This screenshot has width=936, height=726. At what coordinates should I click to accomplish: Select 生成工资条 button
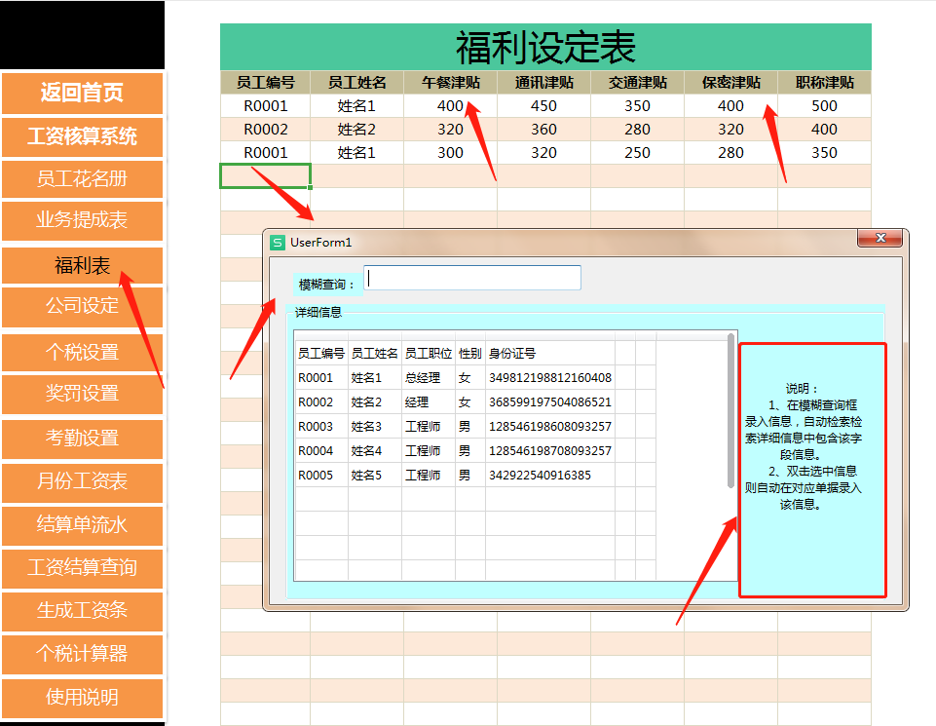(83, 611)
